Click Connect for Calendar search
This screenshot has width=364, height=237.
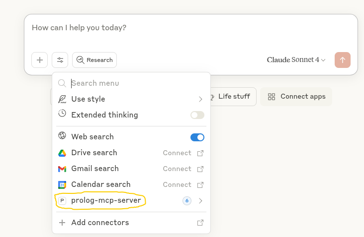pos(177,185)
